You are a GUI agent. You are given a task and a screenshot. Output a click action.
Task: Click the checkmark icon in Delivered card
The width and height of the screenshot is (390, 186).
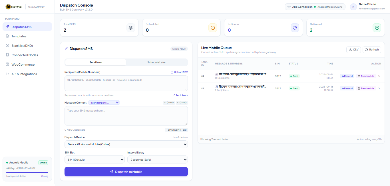377,28
